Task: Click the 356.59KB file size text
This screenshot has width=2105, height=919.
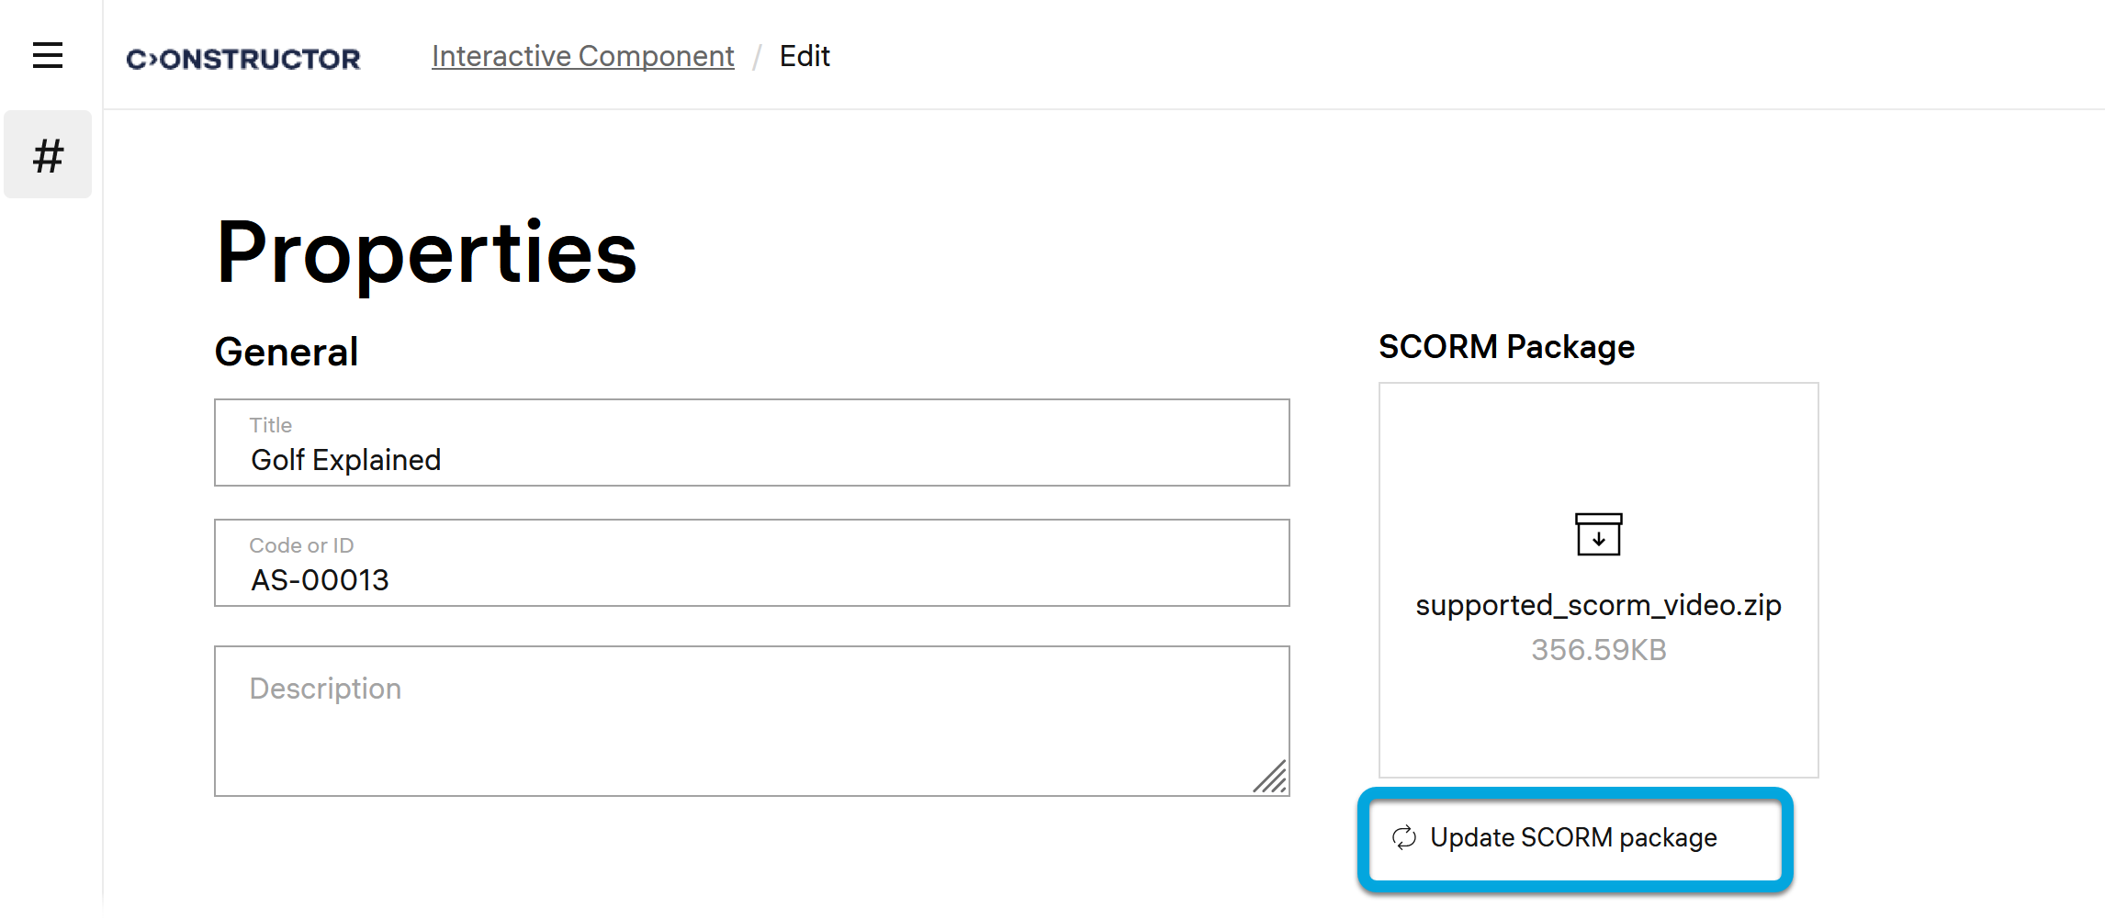Action: tap(1598, 650)
